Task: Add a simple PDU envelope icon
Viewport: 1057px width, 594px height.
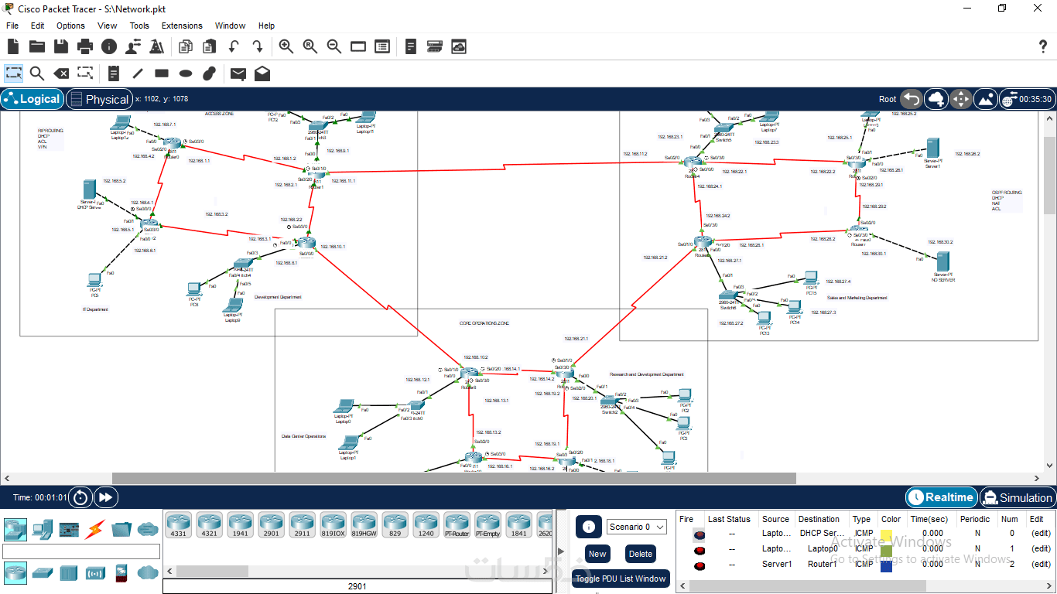Action: pyautogui.click(x=238, y=73)
